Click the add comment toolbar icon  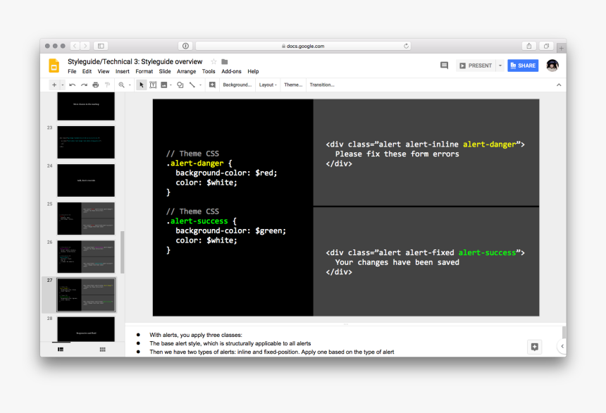212,85
